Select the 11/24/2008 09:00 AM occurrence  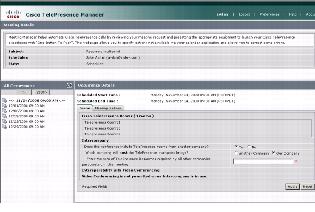[36, 100]
